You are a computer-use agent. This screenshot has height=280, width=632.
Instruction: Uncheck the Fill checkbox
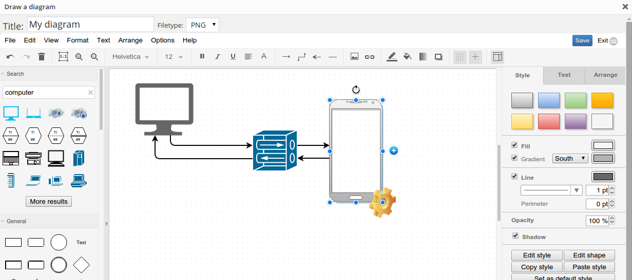point(514,145)
